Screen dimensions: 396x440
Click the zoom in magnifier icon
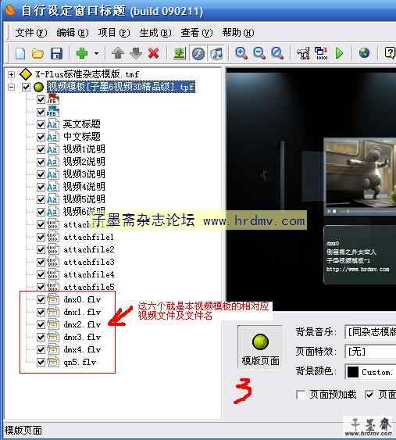click(241, 53)
